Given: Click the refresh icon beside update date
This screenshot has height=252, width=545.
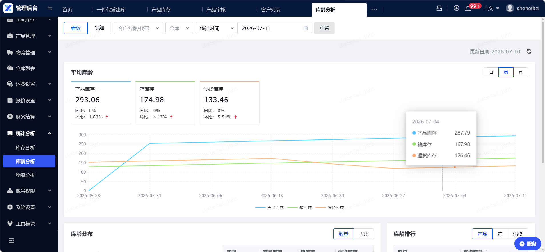Looking at the screenshot, I should pyautogui.click(x=529, y=51).
